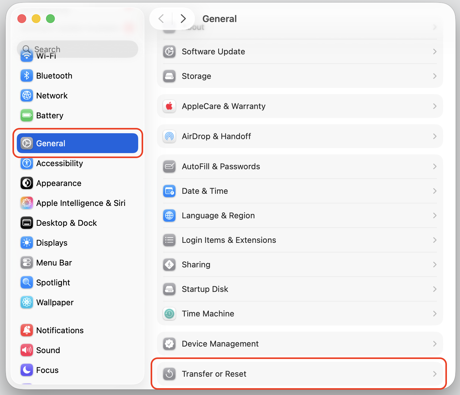Viewport: 460px width, 395px height.
Task: Click the Language & Region globe icon
Action: click(169, 216)
